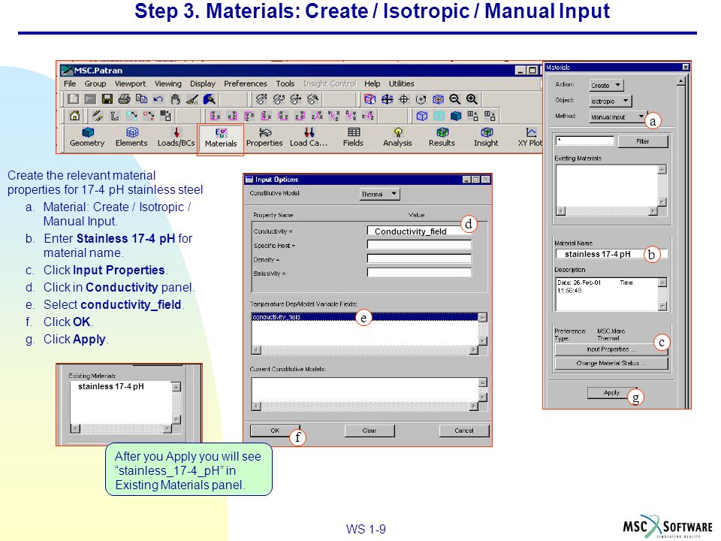The width and height of the screenshot is (721, 541).
Task: Open the Display menu
Action: tap(203, 83)
